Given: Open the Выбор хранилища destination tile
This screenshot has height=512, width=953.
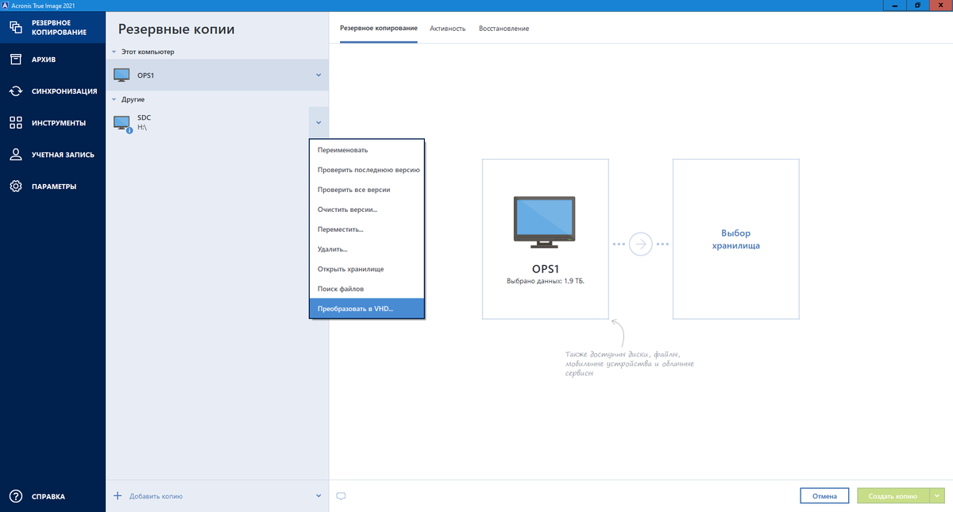Looking at the screenshot, I should 736,239.
